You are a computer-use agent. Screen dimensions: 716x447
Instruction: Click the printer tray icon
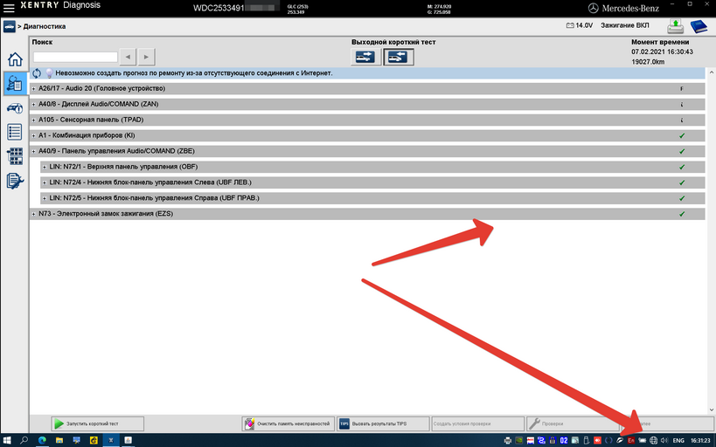(507, 440)
